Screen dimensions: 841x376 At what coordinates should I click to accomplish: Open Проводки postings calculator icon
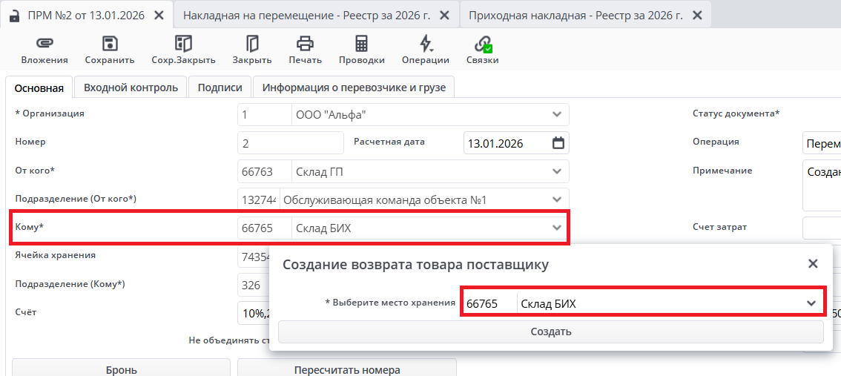[361, 44]
